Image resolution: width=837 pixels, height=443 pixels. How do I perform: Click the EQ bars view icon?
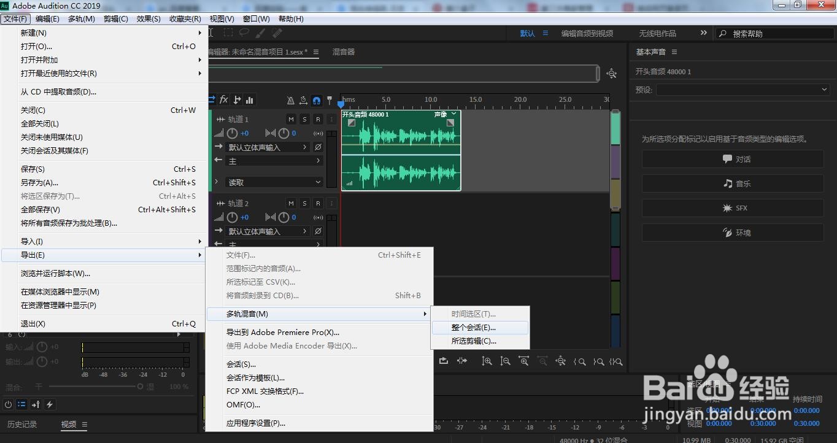(250, 99)
